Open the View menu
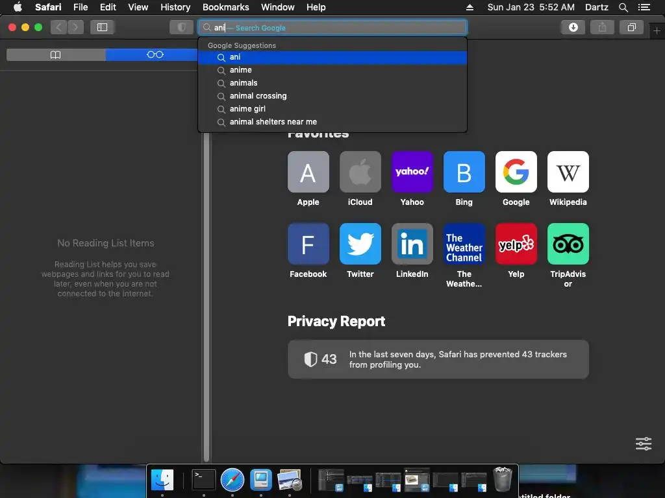Image resolution: width=665 pixels, height=498 pixels. [138, 7]
